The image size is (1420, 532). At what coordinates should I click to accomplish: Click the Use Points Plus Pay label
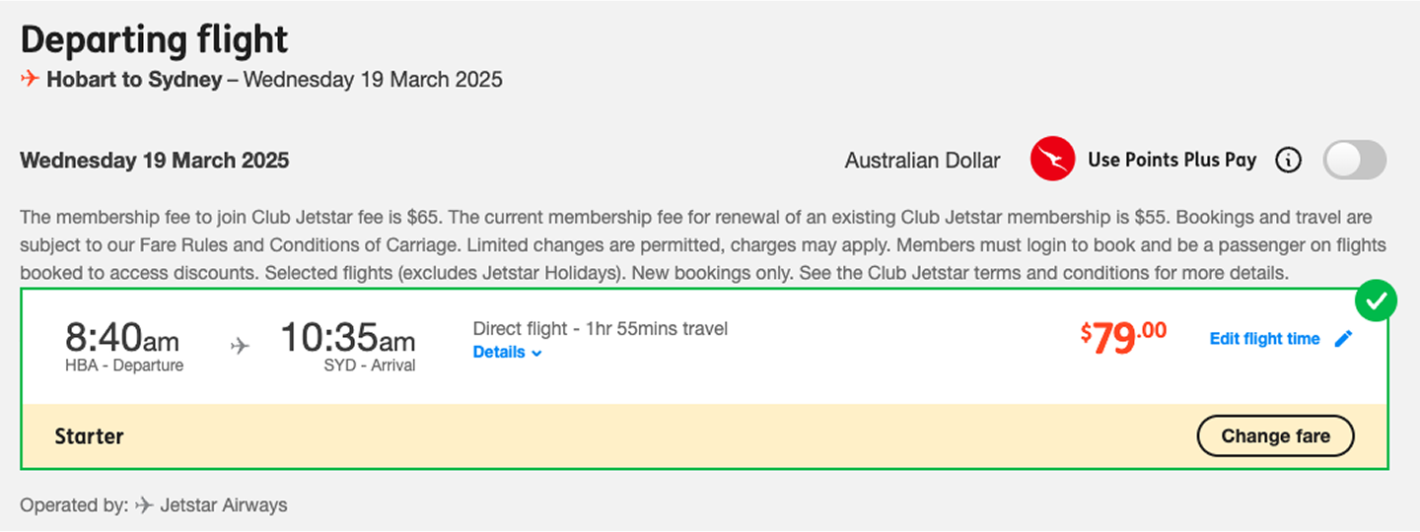click(x=1171, y=160)
